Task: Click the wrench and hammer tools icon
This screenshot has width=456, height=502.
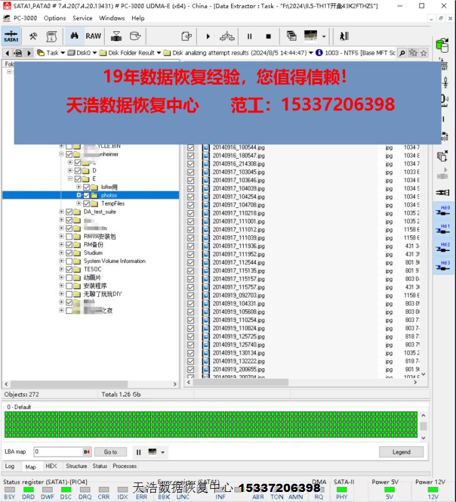Action: coord(33,36)
